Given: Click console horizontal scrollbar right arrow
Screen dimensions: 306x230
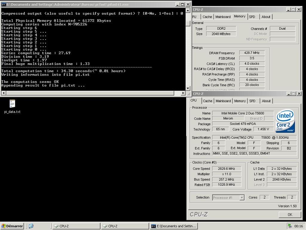Looking at the screenshot, I should (x=183, y=93).
